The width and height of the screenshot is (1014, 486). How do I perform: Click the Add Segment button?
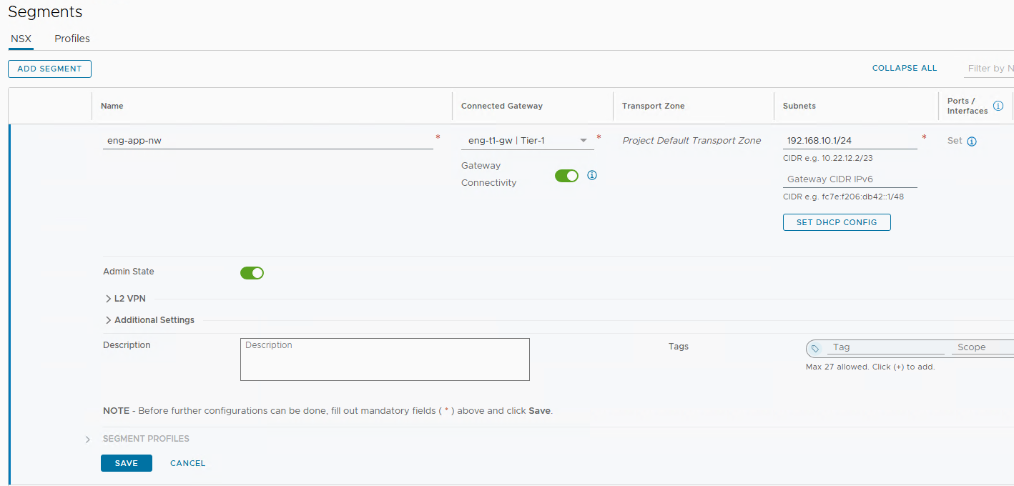[x=49, y=69]
